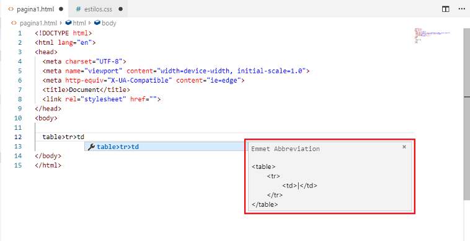The width and height of the screenshot is (470, 241).
Task: Click the meta charset="UTF-8" line
Action: [84, 61]
